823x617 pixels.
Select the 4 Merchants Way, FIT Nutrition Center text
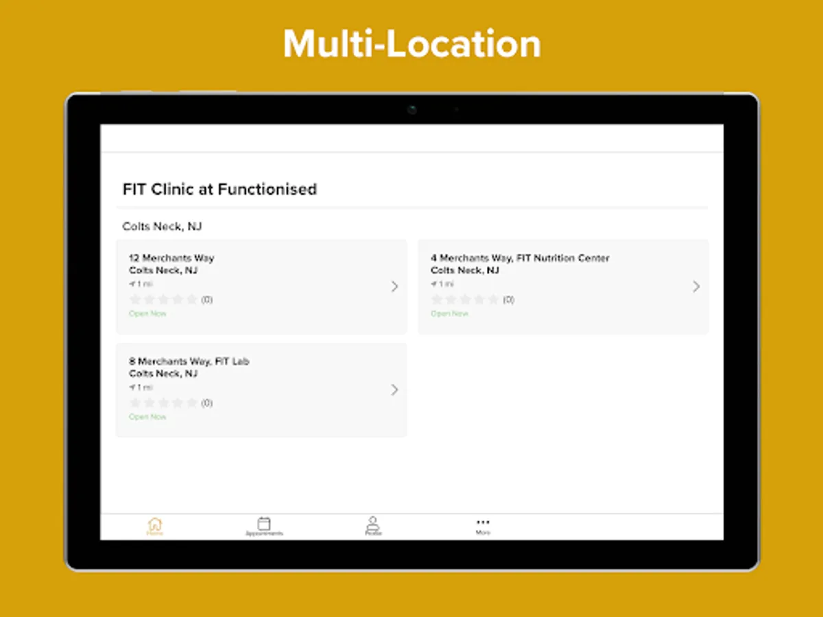click(520, 258)
